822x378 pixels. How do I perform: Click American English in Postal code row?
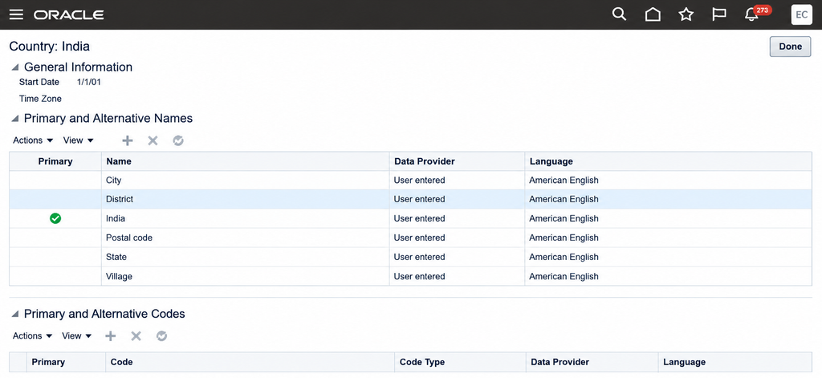564,238
